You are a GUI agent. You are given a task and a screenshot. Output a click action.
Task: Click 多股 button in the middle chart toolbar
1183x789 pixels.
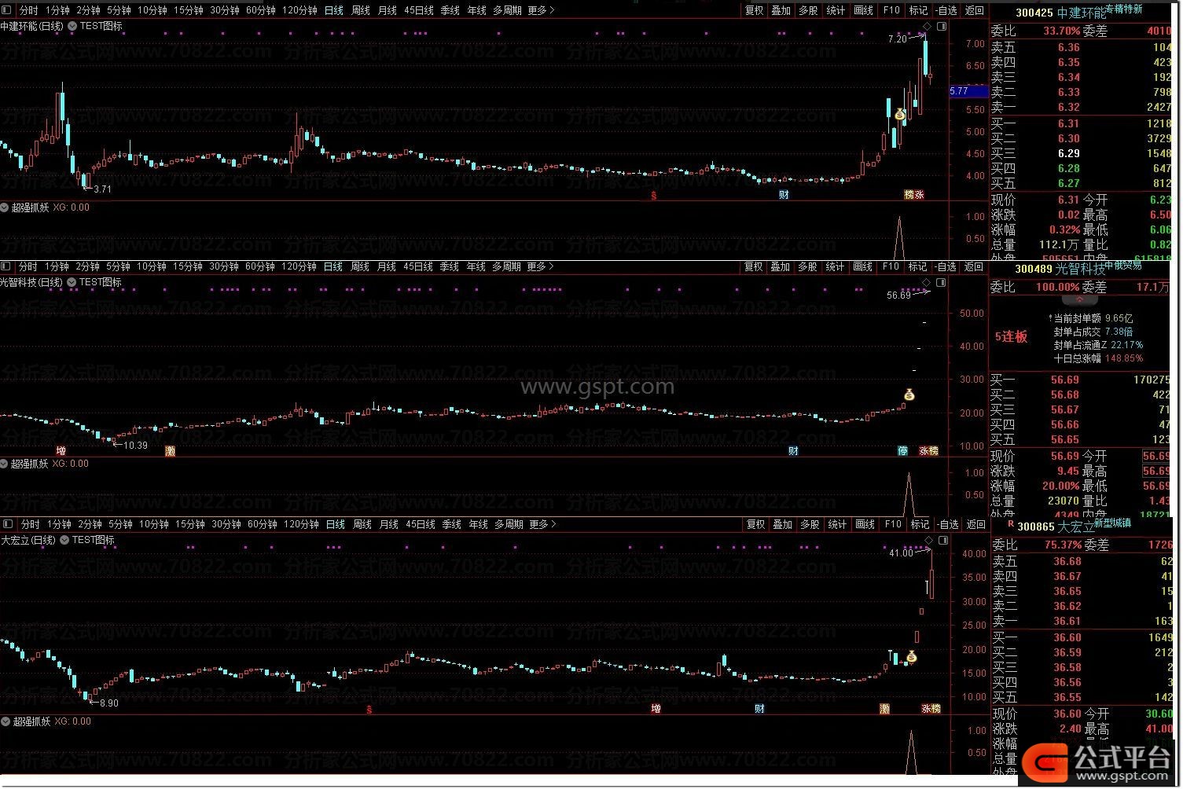808,266
